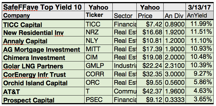Click the An Div column header

pos(174,15)
